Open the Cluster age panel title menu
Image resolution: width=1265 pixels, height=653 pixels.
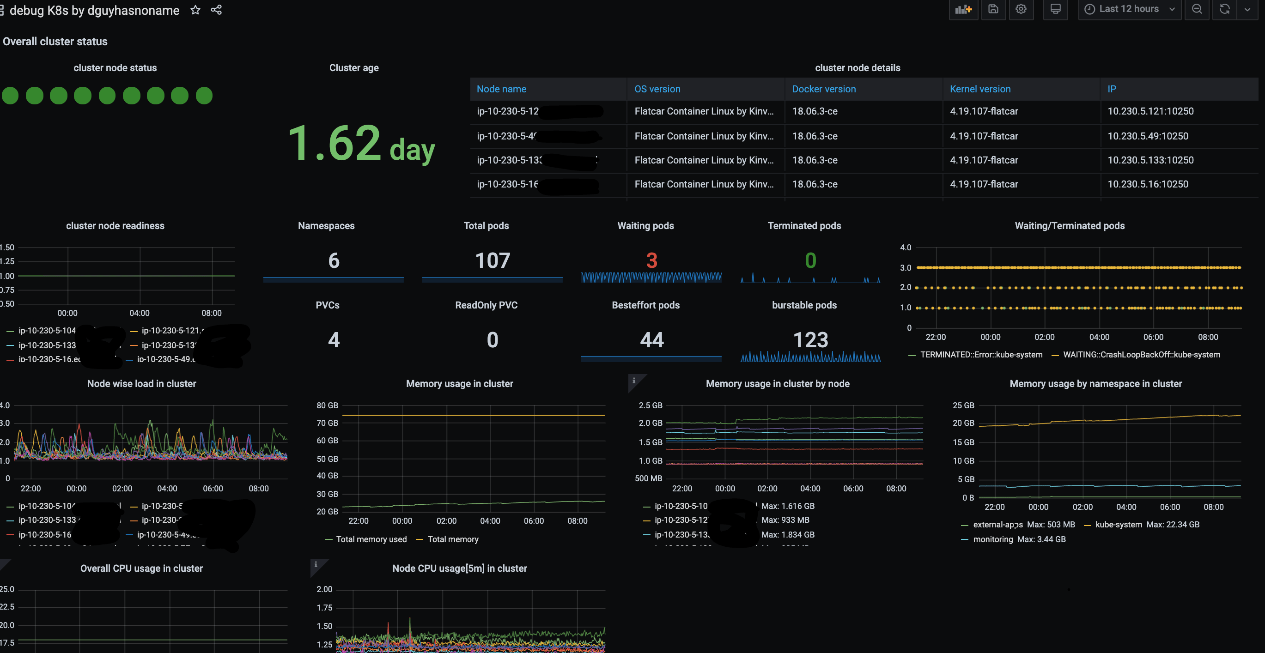[353, 68]
